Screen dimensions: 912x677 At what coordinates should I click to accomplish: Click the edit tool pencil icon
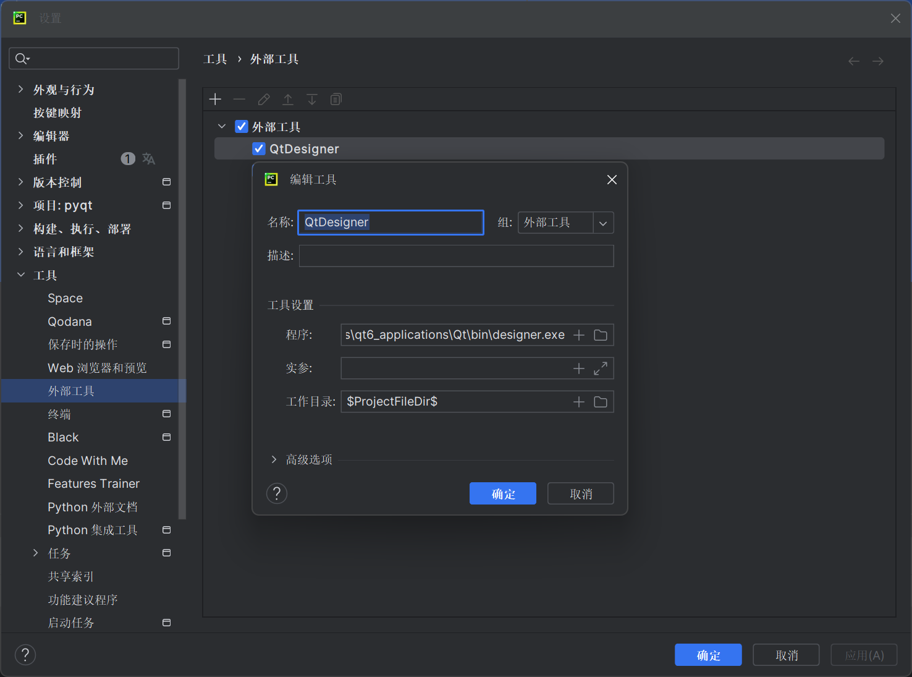[x=264, y=100]
